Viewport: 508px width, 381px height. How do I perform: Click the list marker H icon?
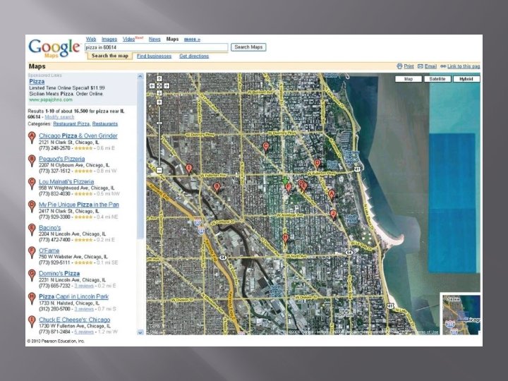pyautogui.click(x=32, y=298)
